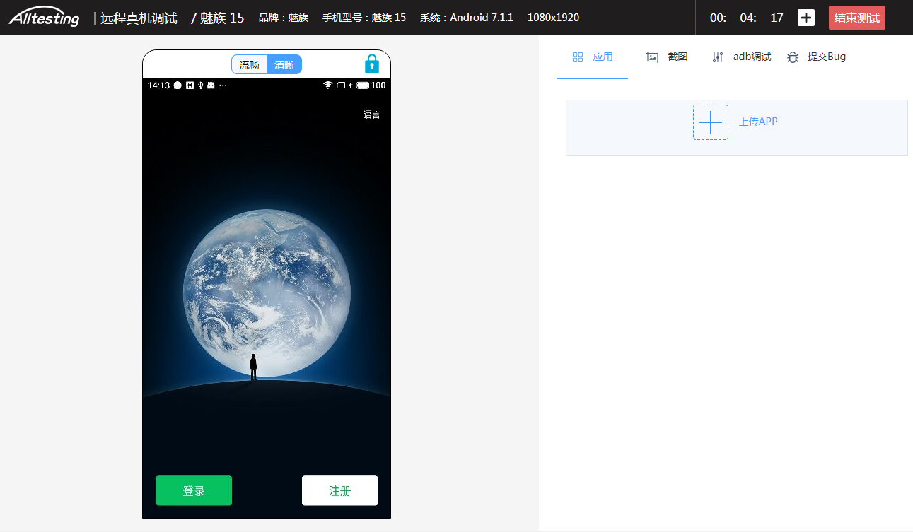
Task: Tap the Earth image on phone screen
Action: (267, 292)
